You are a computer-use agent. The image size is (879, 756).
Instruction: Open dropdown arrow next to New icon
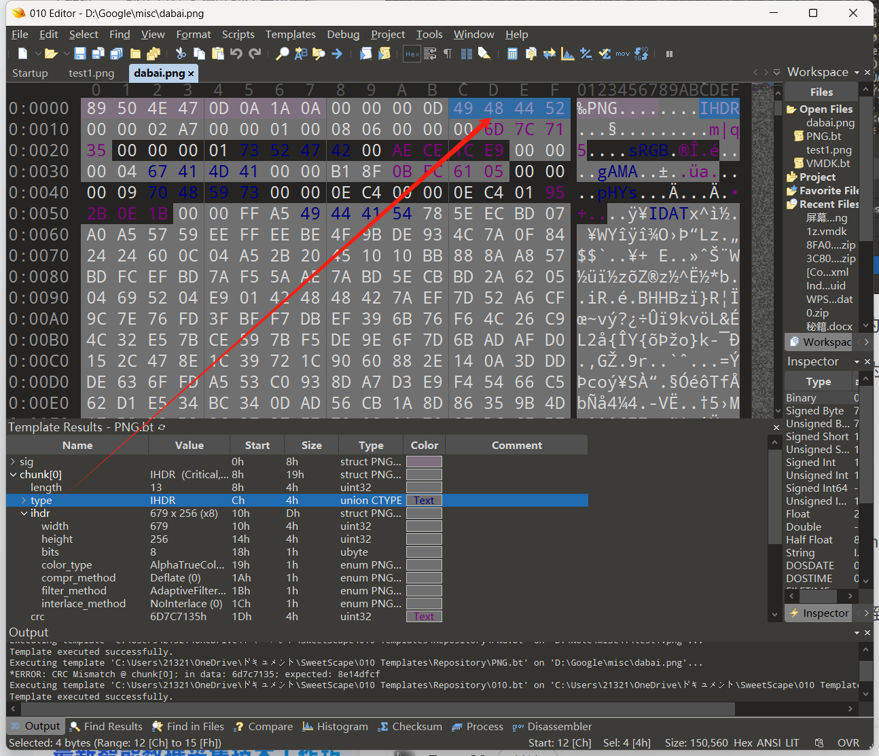coord(38,54)
